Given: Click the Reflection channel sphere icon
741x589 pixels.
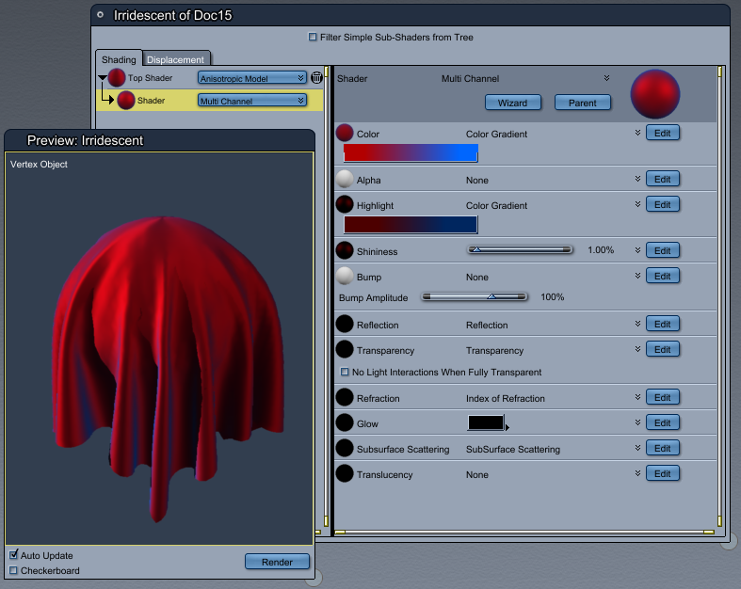Looking at the screenshot, I should point(345,324).
